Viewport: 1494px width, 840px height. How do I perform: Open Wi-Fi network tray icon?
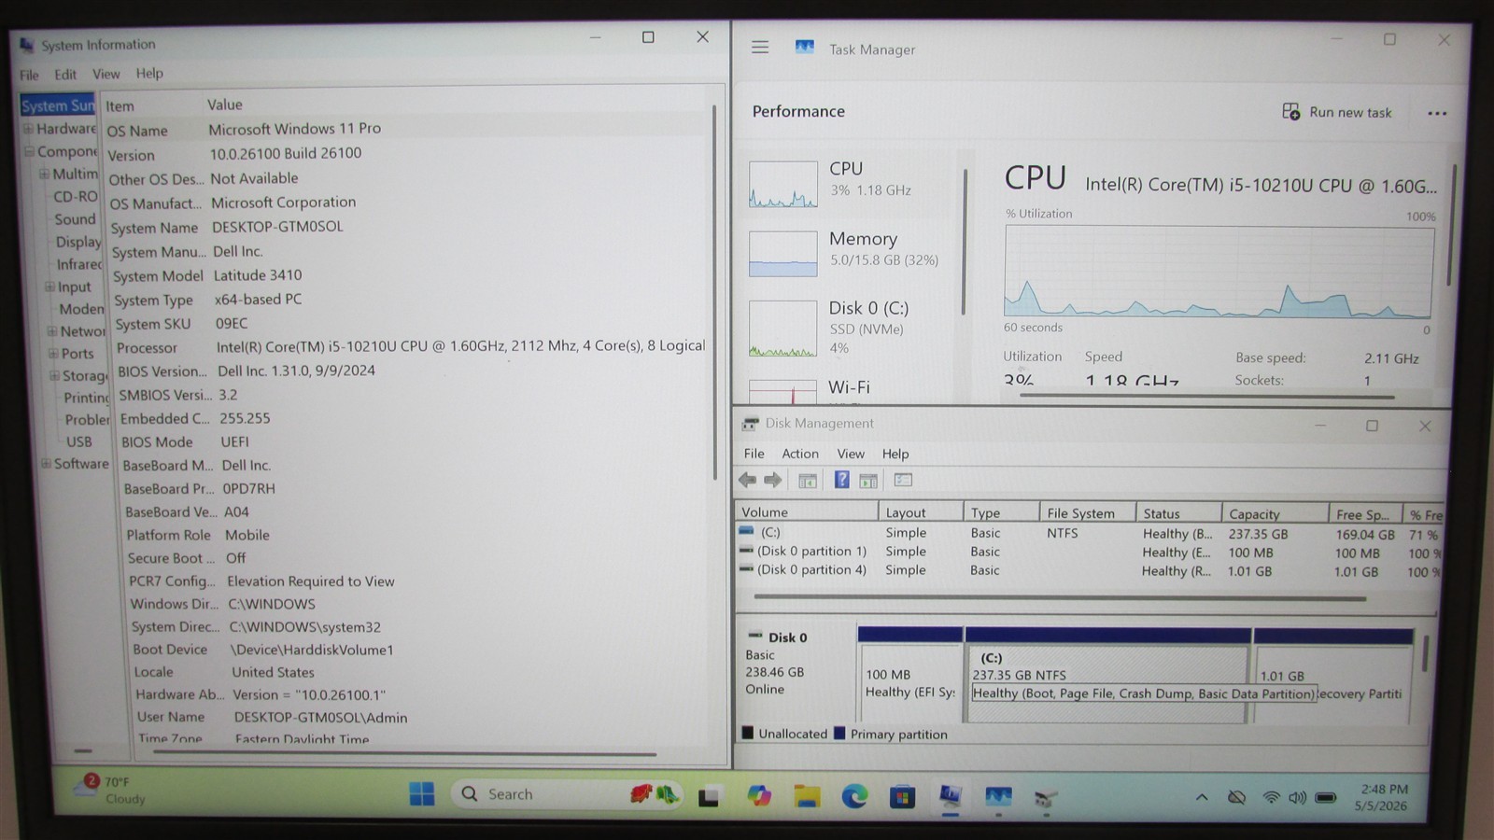tap(1271, 797)
